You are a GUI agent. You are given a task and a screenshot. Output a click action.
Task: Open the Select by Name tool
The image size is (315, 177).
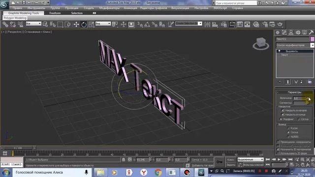53,25
